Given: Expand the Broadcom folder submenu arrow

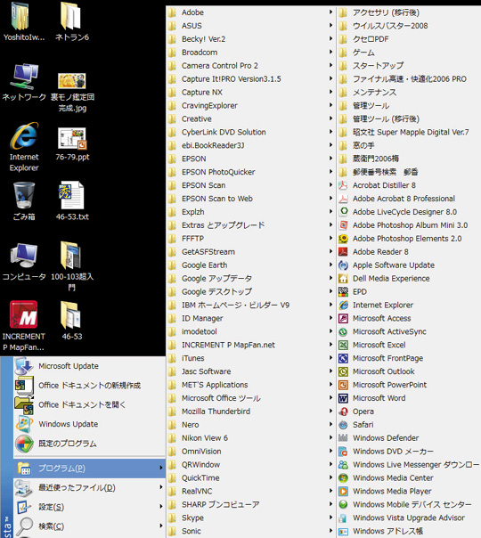Looking at the screenshot, I should 330,52.
